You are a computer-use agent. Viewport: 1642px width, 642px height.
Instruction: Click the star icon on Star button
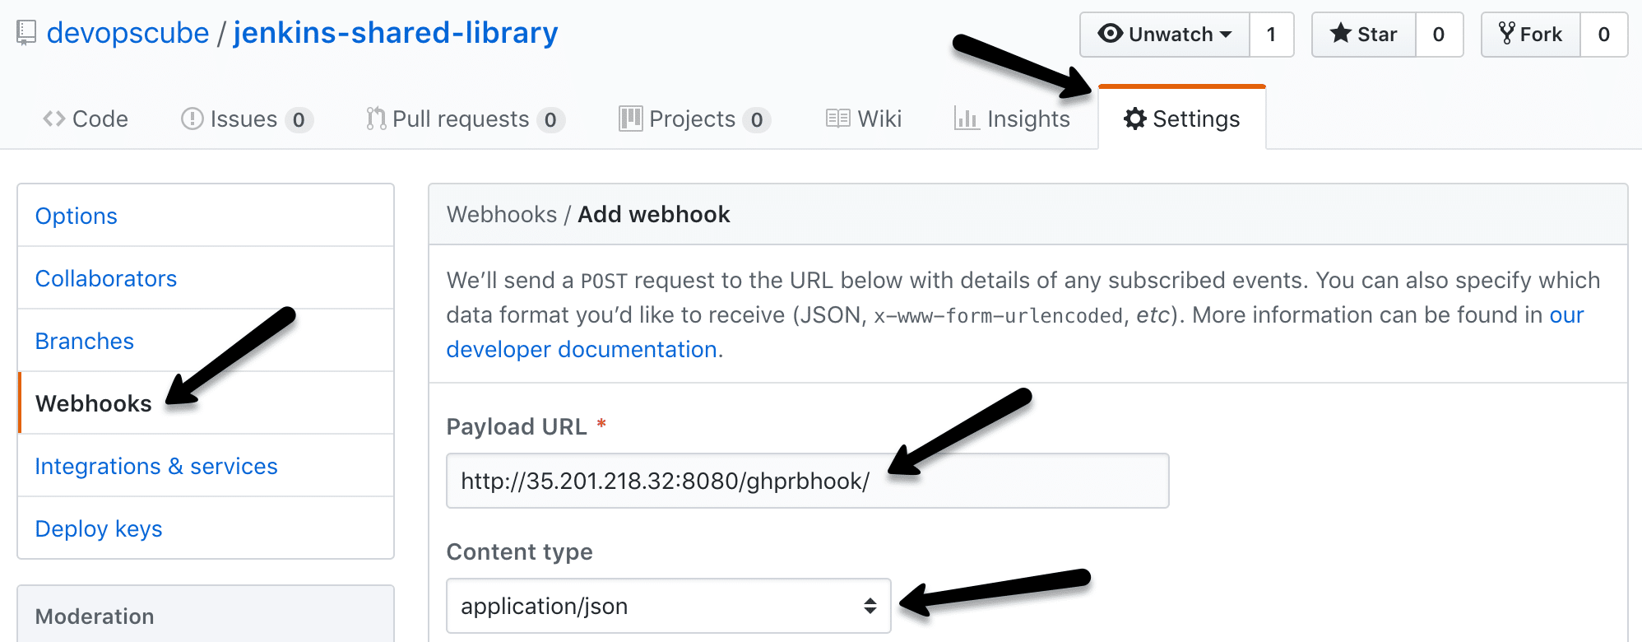tap(1341, 34)
